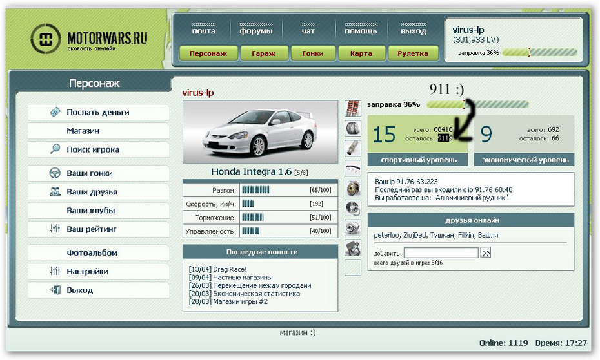600x360 pixels.
Task: Click Ваши гонки text link
Action: [90, 173]
